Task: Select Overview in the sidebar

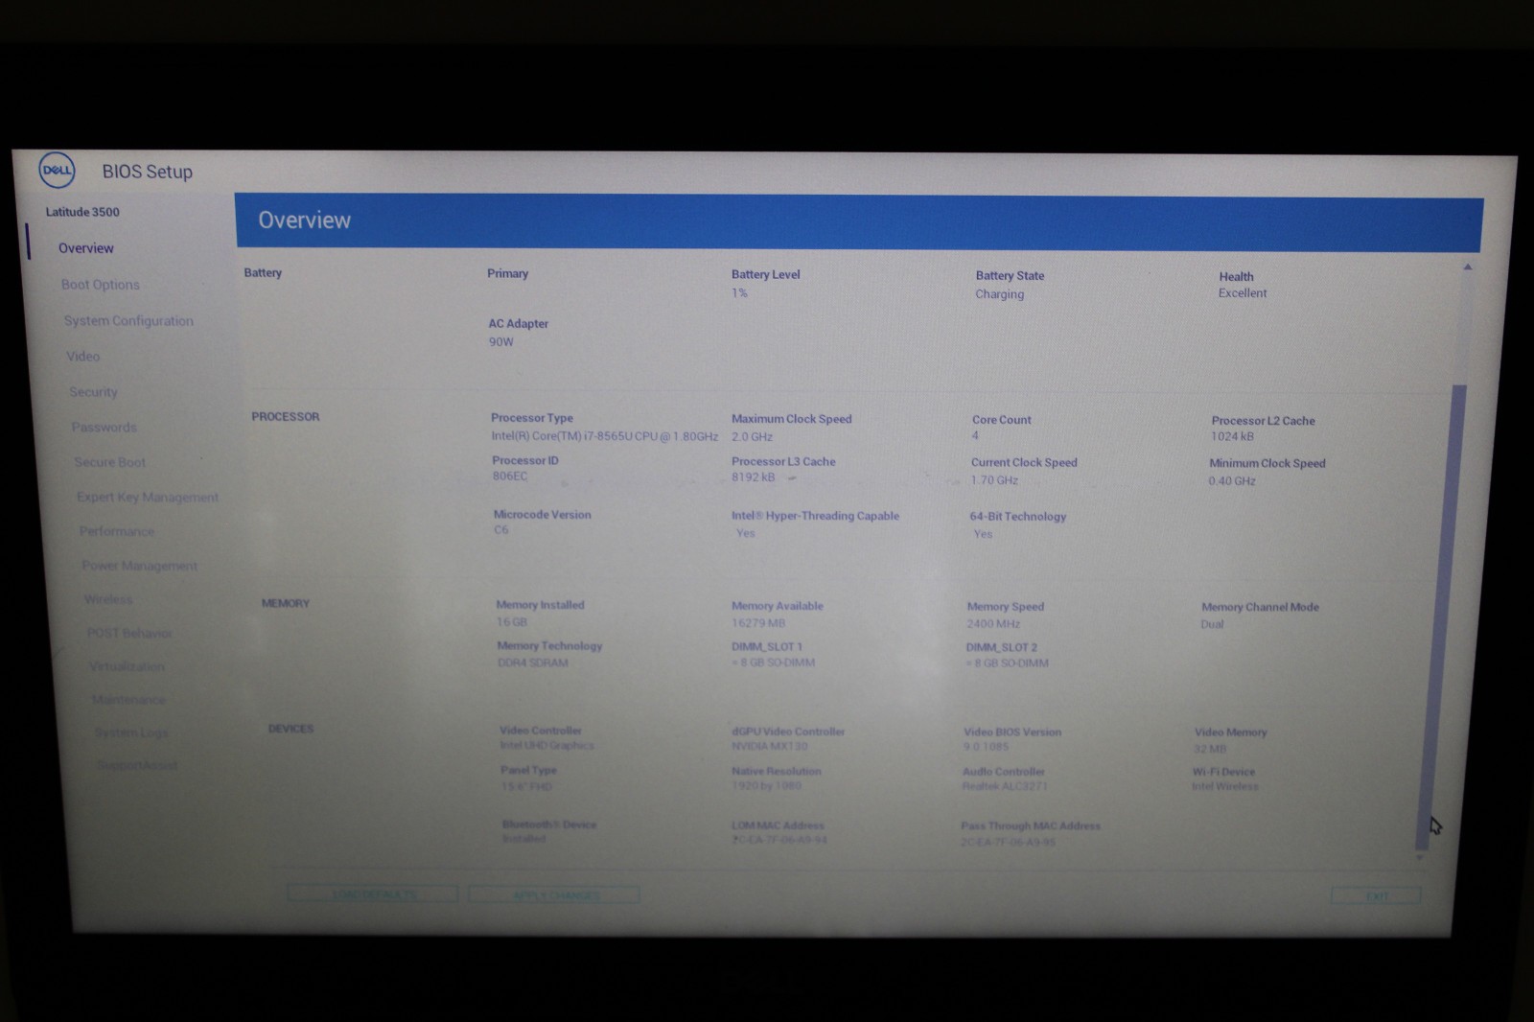Action: pos(85,248)
